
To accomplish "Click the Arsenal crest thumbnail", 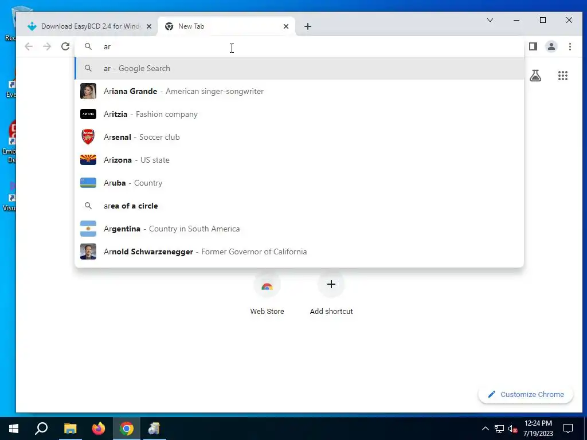I will pos(88,137).
